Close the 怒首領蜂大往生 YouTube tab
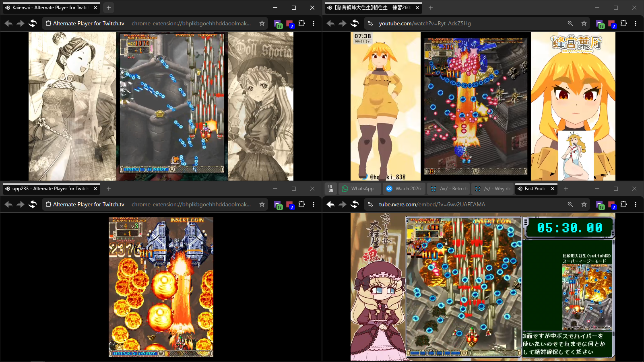 (417, 8)
